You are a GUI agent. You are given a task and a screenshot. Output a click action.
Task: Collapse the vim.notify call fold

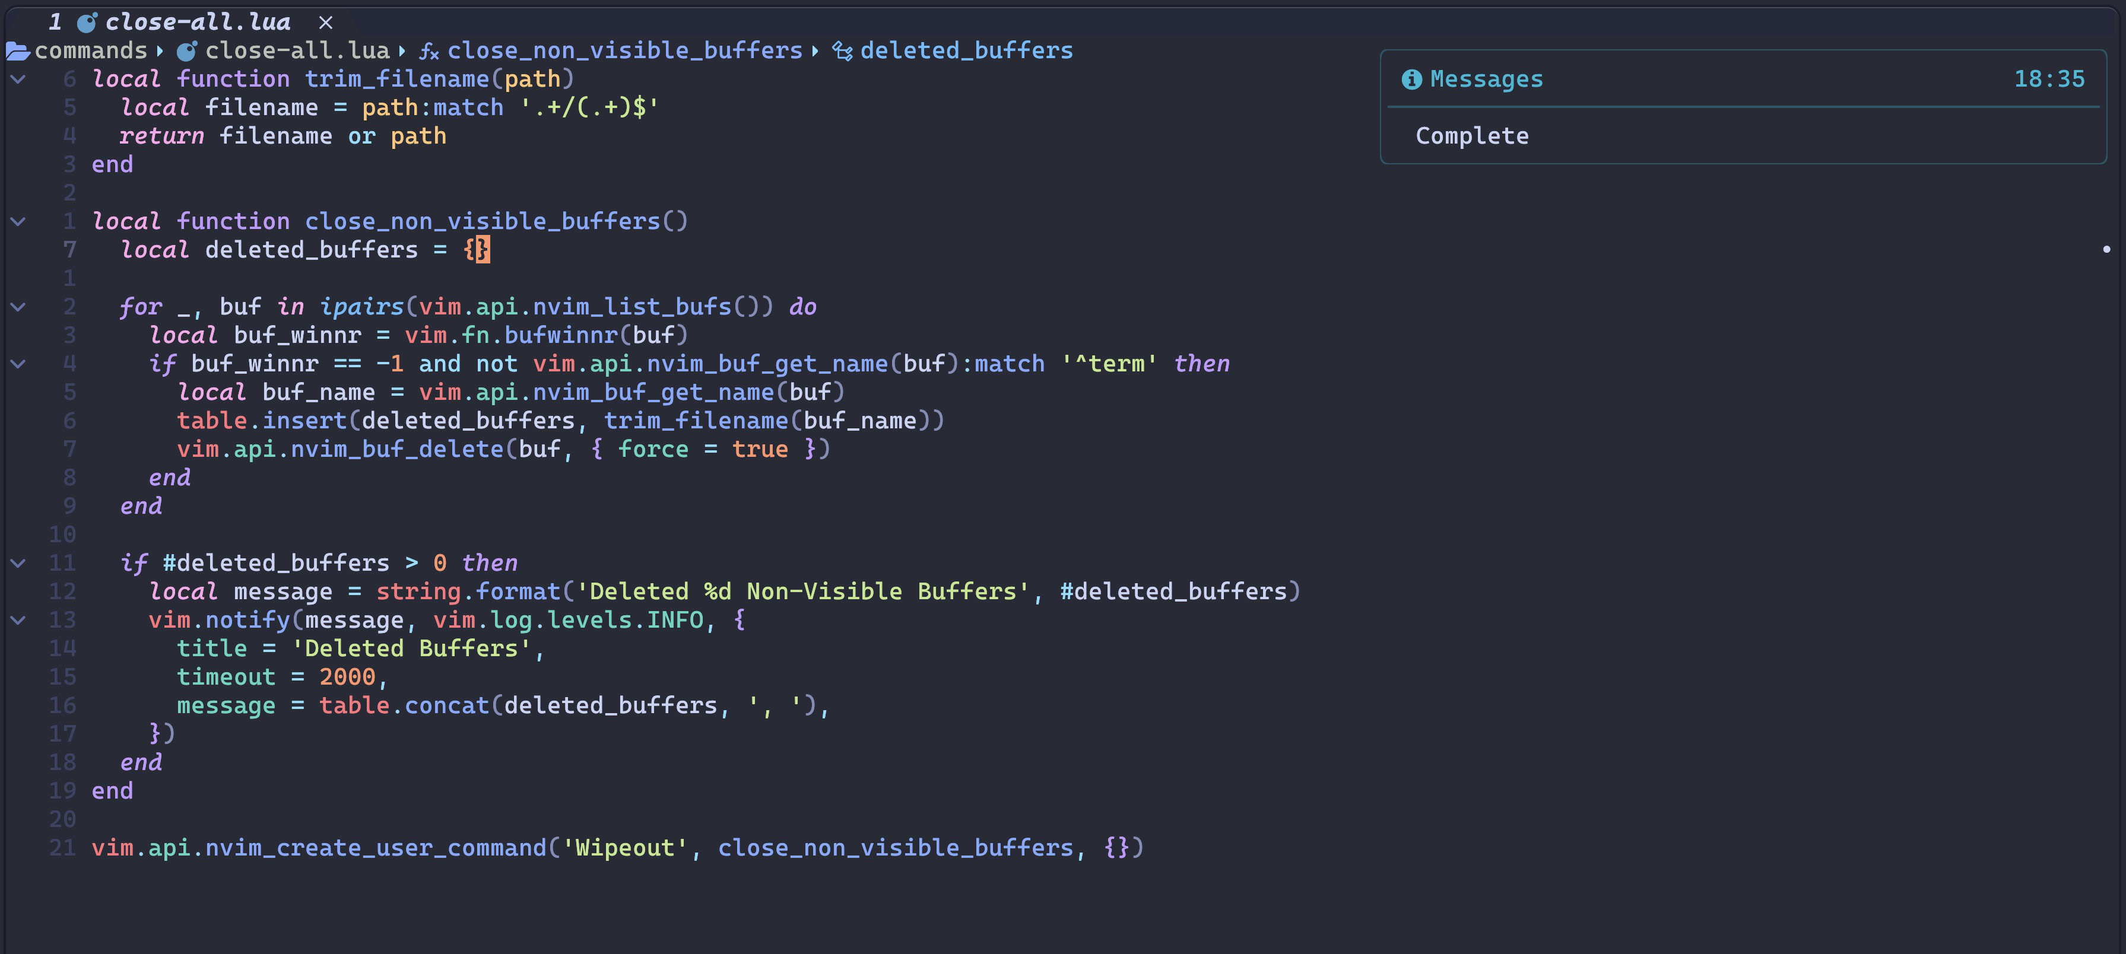[18, 620]
